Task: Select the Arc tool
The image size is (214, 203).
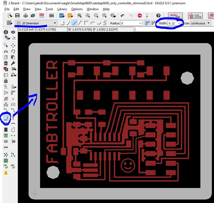Action: tap(13, 123)
